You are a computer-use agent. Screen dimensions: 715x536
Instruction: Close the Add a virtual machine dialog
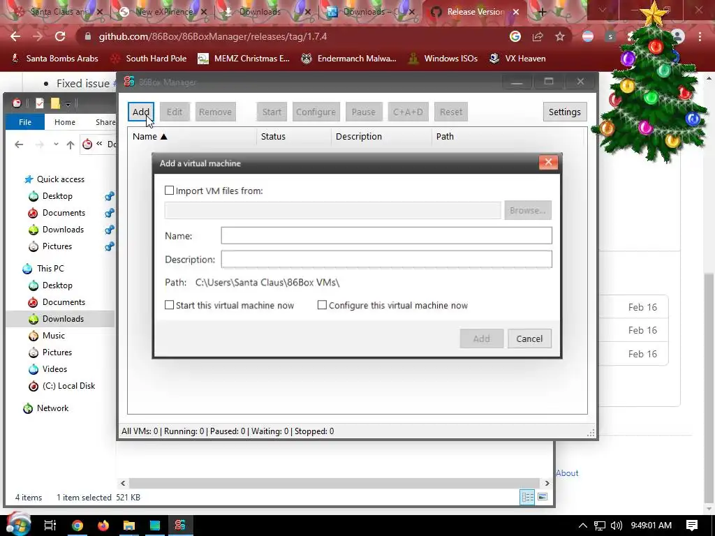click(x=548, y=162)
